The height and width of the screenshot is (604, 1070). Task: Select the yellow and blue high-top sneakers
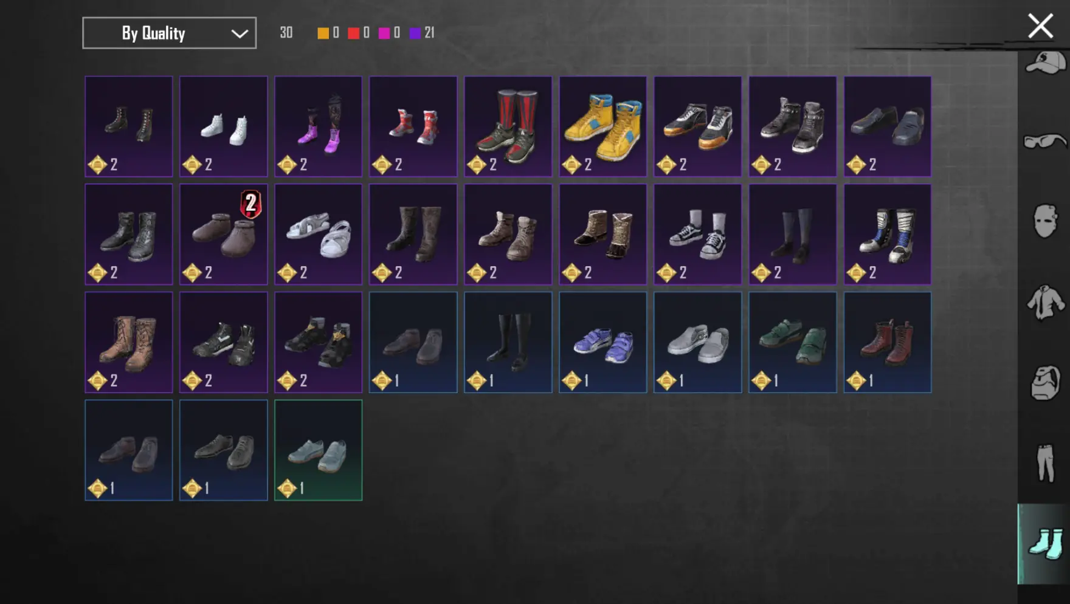(602, 126)
